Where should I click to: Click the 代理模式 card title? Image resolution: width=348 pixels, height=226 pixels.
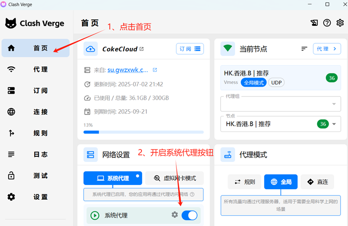tap(253, 155)
